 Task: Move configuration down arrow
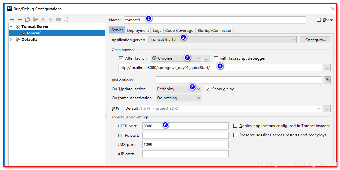click(x=51, y=19)
